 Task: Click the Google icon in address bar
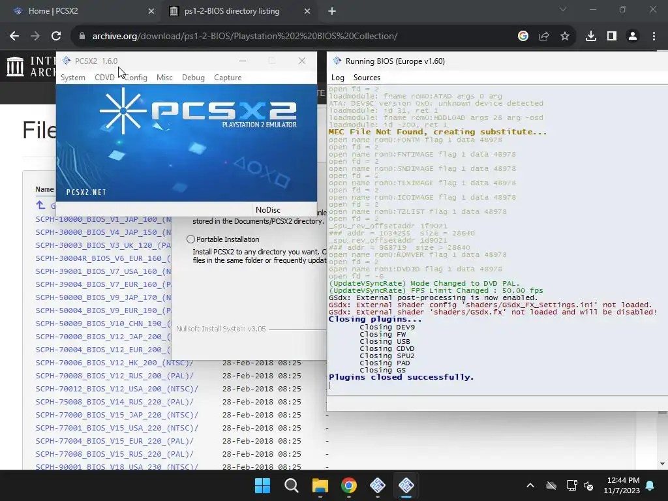pos(523,37)
